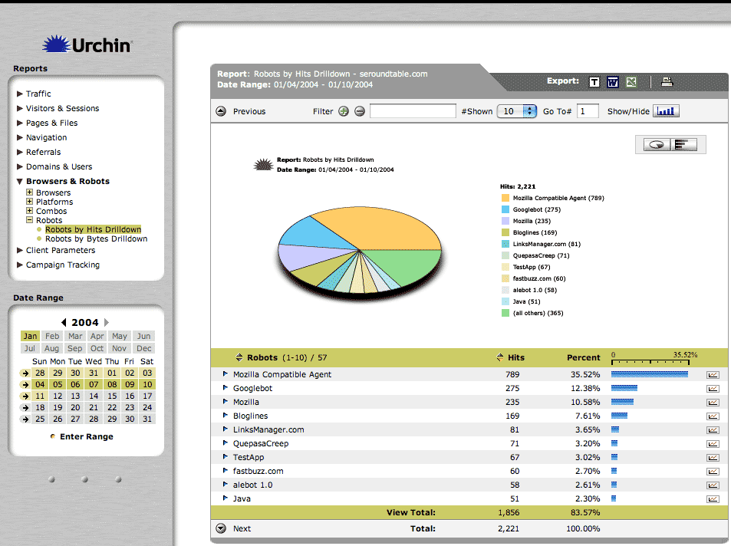
Task: Expand Pages & Files section
Action: (x=20, y=123)
